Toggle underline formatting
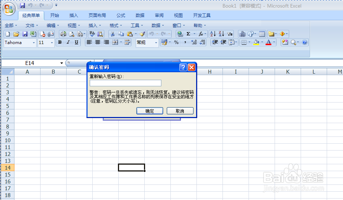Screen dimensions: 343x200 76,42
